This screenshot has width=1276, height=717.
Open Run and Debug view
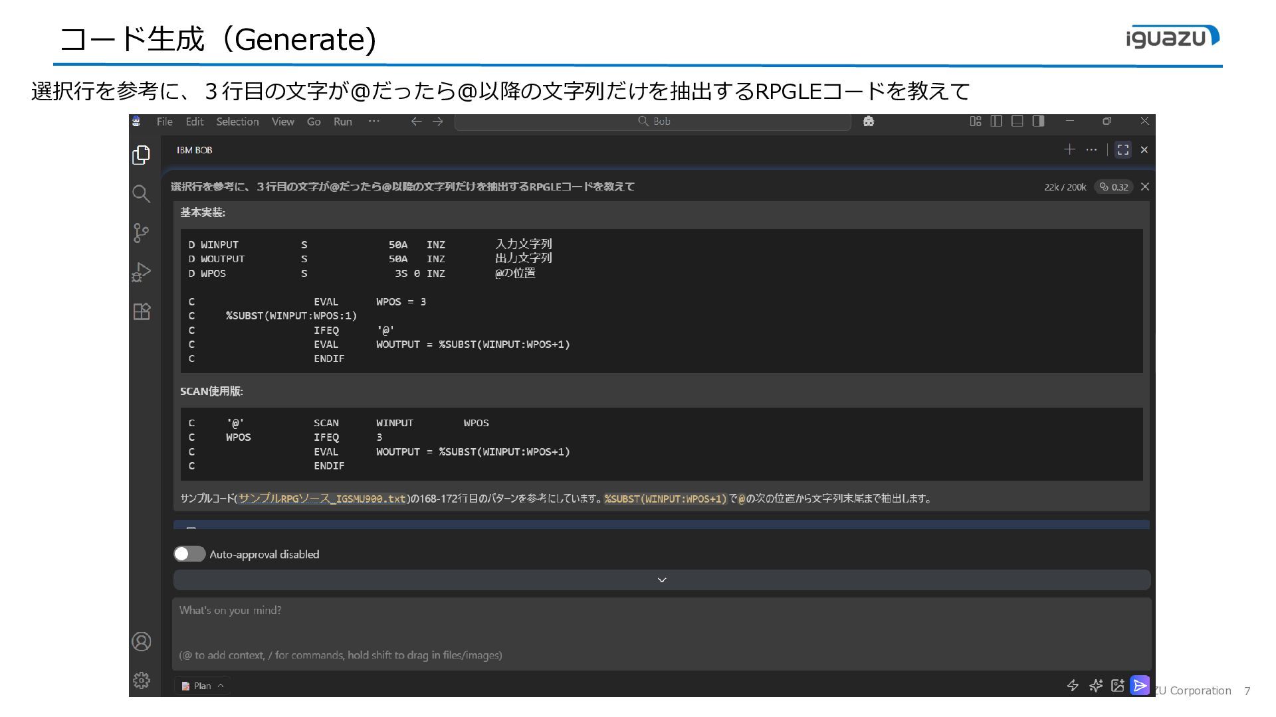(141, 272)
